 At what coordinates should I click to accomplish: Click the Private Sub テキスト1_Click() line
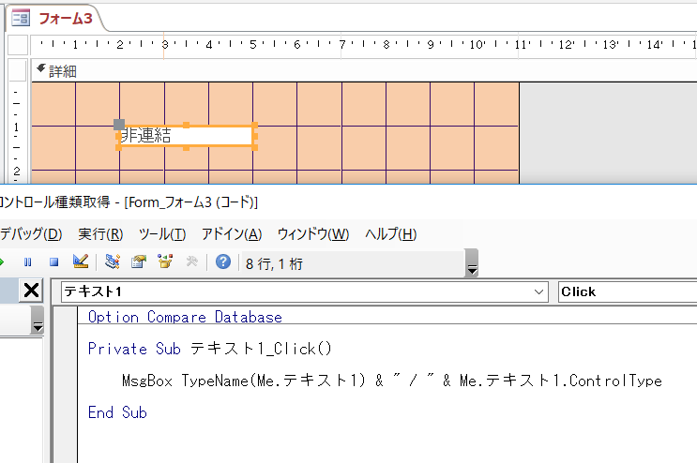(x=210, y=349)
